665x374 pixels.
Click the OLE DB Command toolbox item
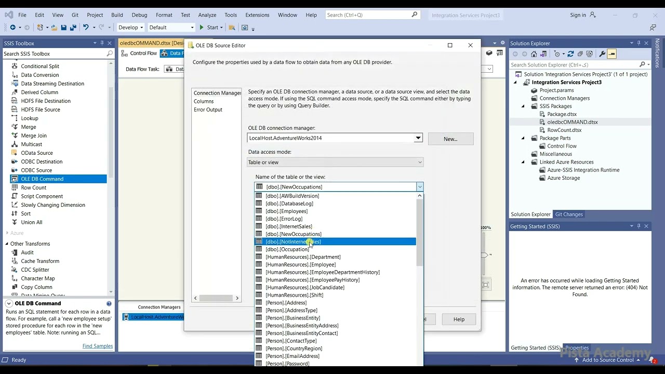pos(58,179)
